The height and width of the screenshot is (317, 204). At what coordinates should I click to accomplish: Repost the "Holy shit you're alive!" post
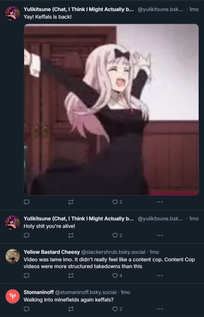pos(71,235)
